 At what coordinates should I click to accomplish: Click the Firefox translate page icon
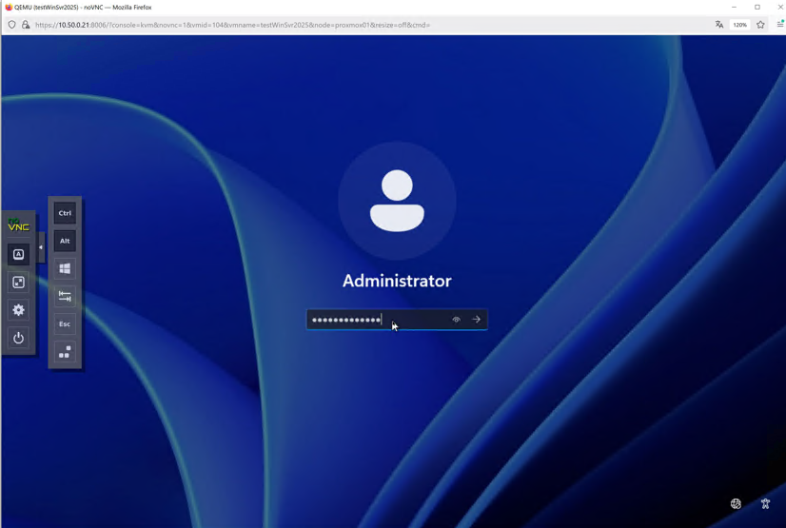[719, 25]
